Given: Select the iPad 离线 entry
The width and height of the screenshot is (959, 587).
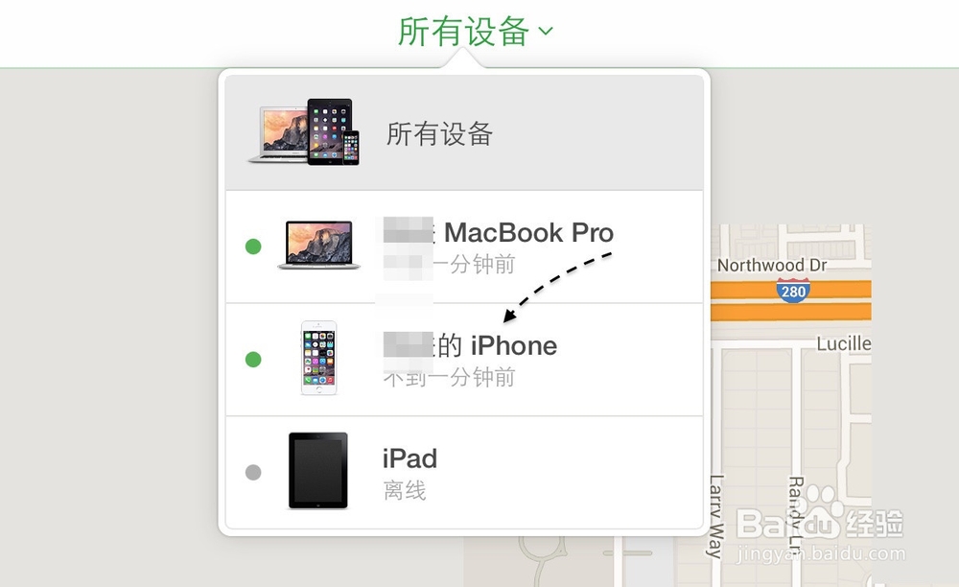Looking at the screenshot, I should tap(464, 472).
